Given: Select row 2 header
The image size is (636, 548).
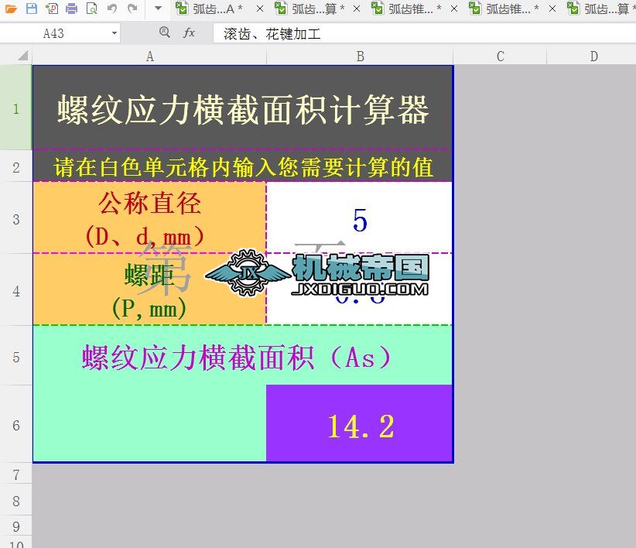Looking at the screenshot, I should coord(15,166).
